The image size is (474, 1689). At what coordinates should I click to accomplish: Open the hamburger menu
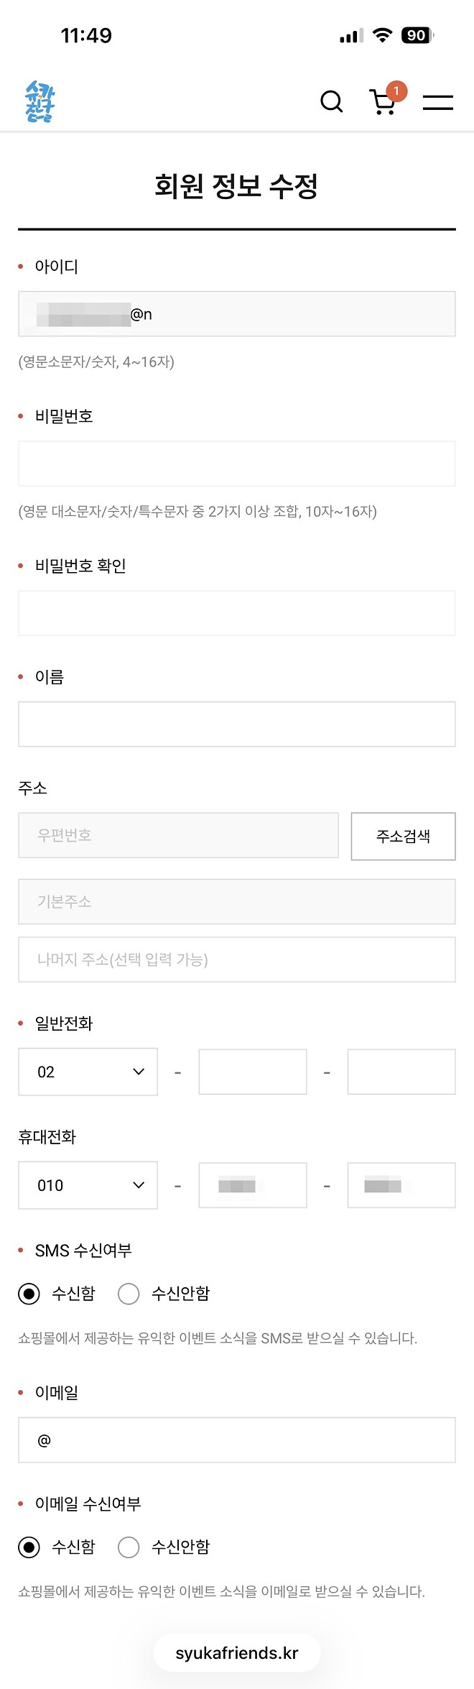[438, 103]
